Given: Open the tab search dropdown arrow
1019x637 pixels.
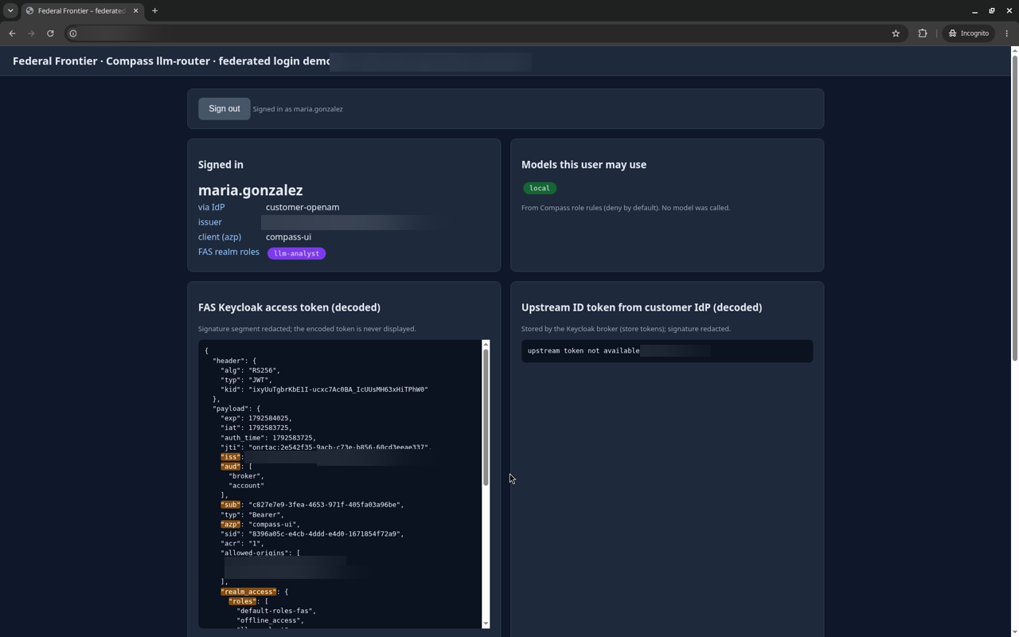Looking at the screenshot, I should pyautogui.click(x=10, y=11).
